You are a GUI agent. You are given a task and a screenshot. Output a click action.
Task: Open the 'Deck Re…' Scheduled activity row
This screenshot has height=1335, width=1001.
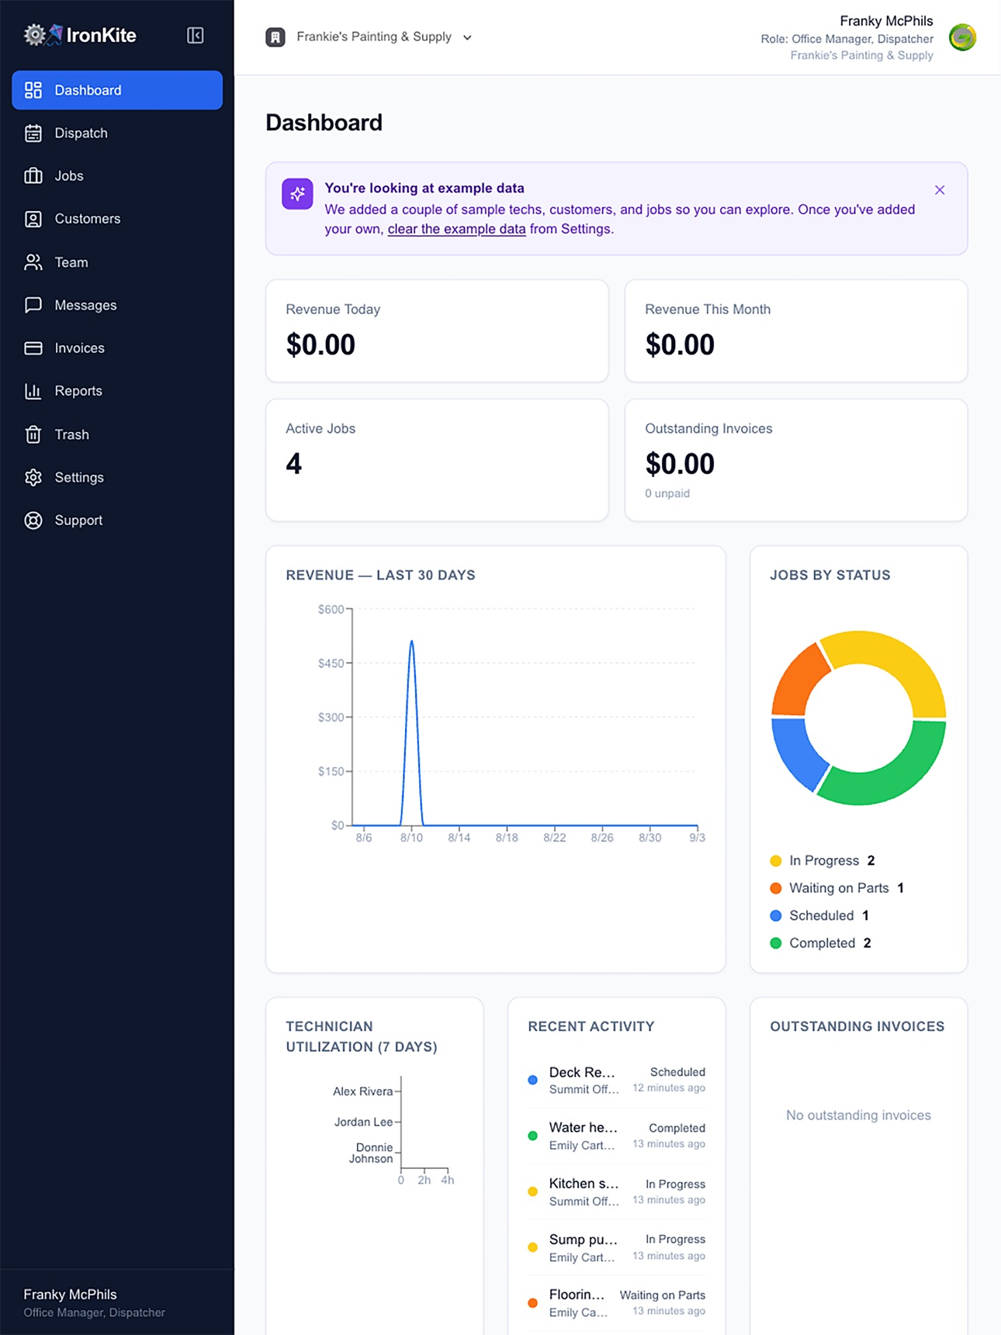tap(616, 1080)
